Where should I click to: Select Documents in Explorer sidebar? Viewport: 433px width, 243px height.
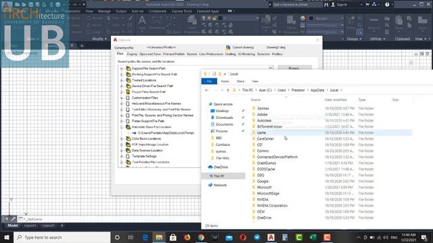tap(224, 124)
